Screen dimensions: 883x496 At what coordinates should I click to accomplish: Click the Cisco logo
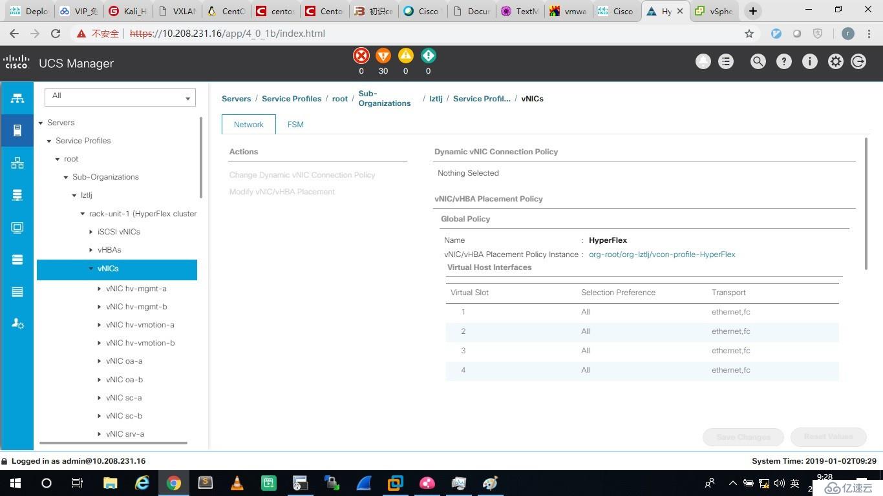16,62
